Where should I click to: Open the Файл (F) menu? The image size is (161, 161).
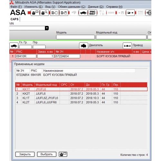16,7
